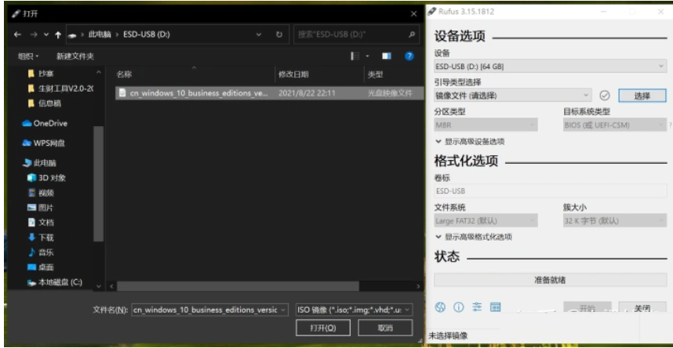Click the refresh icon in the address bar
Image resolution: width=673 pixels, height=348 pixels.
point(279,35)
